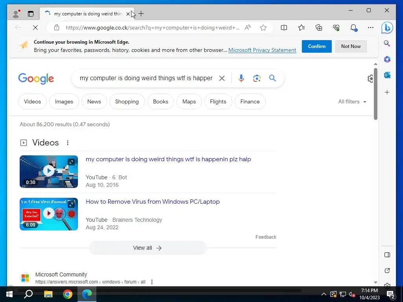Filter results by Flights
403x302 pixels.
point(218,101)
